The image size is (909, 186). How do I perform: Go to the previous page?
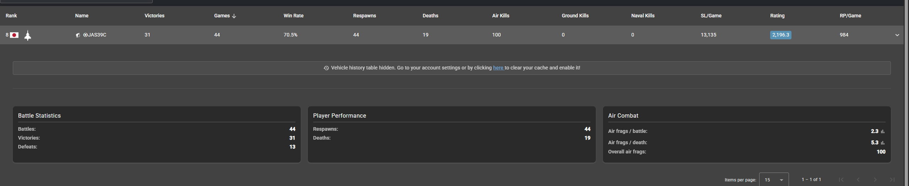(858, 180)
